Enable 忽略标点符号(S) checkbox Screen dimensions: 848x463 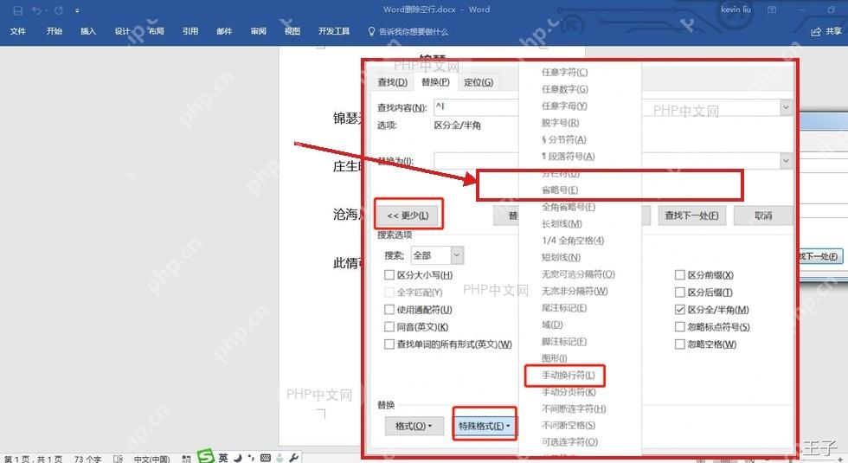point(680,327)
